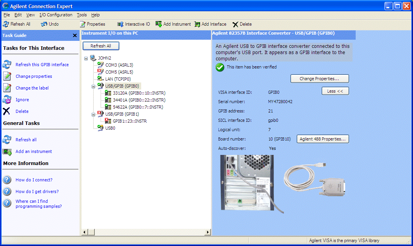Screen dimensions: 413x246
Task: Open the I/O Configuration menu
Action: point(56,15)
